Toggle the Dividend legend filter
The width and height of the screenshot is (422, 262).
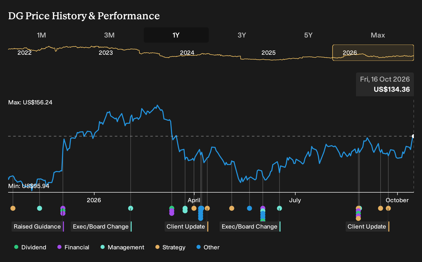[x=30, y=247]
